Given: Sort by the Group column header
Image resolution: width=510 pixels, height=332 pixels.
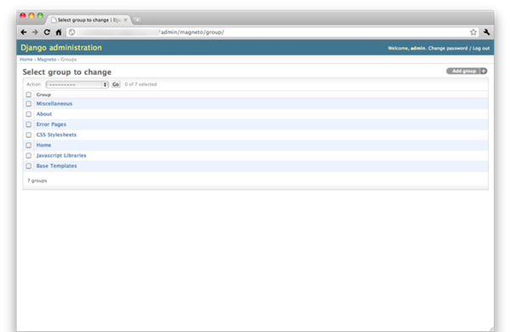Looking at the screenshot, I should [x=43, y=94].
